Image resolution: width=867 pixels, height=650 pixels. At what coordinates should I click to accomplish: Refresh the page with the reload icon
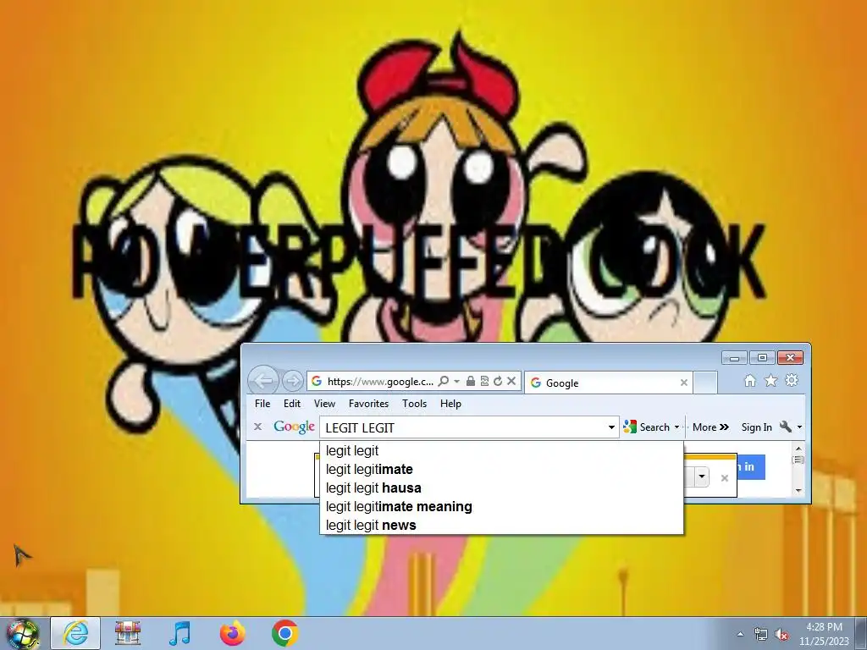498,382
